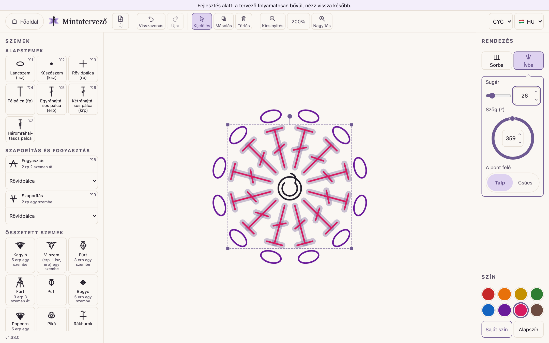Go to Főoldal home page

click(x=25, y=22)
